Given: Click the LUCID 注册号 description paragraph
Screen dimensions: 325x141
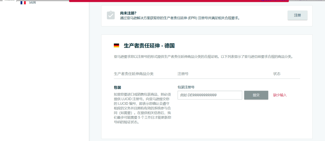Looking at the screenshot, I should coord(143,108).
